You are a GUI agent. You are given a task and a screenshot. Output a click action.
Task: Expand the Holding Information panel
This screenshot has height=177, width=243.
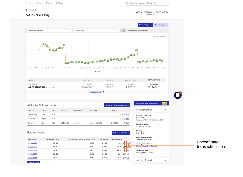point(165,160)
